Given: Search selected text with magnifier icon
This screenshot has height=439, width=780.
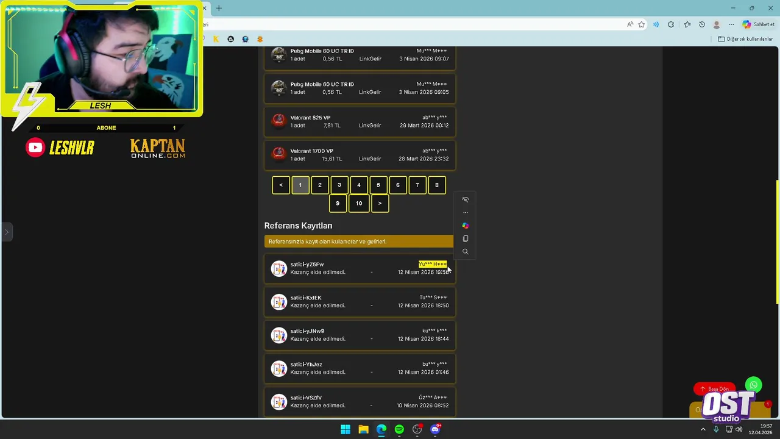Looking at the screenshot, I should click(466, 252).
